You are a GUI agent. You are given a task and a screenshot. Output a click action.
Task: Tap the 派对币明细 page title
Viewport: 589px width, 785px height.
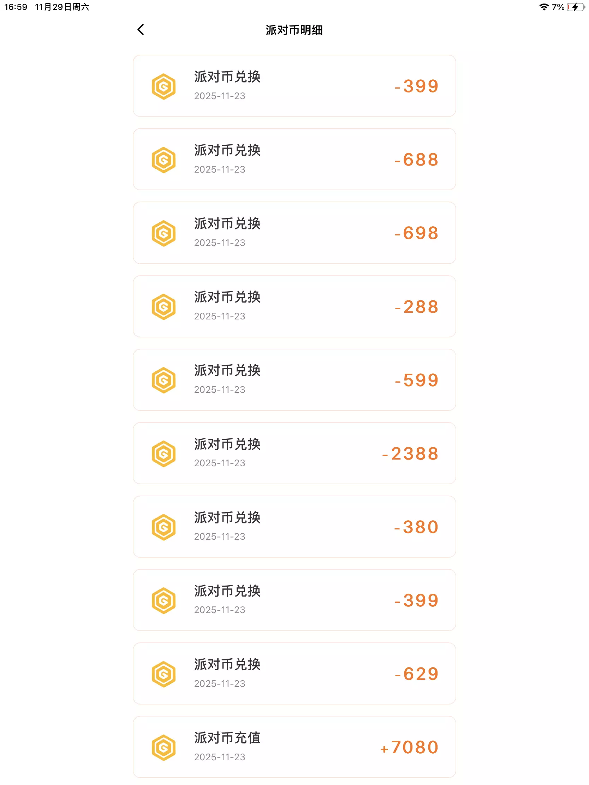(294, 30)
